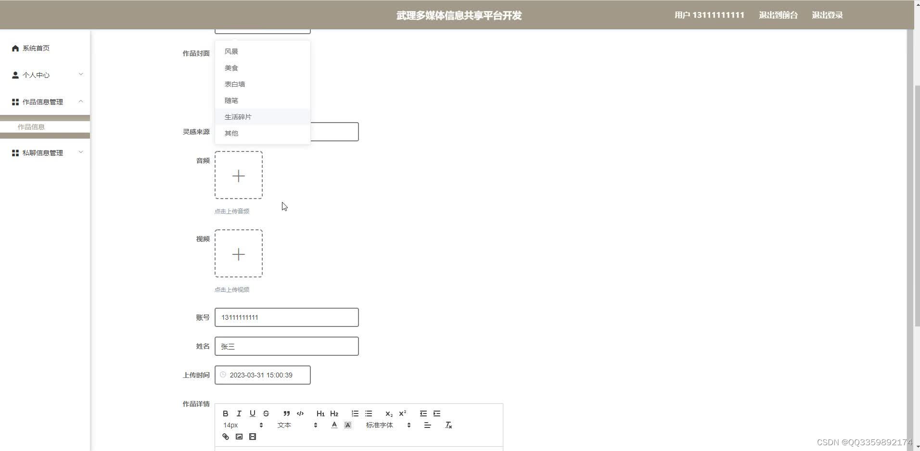Viewport: 920px width, 451px height.
Task: Increase paragraph indent
Action: coord(437,413)
